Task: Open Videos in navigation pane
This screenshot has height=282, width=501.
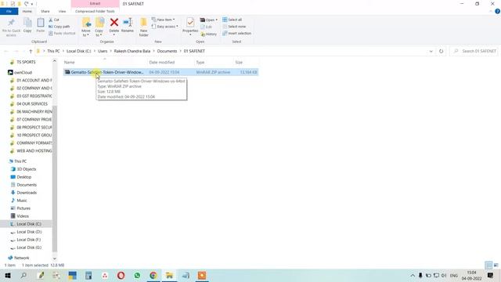Action: pyautogui.click(x=23, y=216)
